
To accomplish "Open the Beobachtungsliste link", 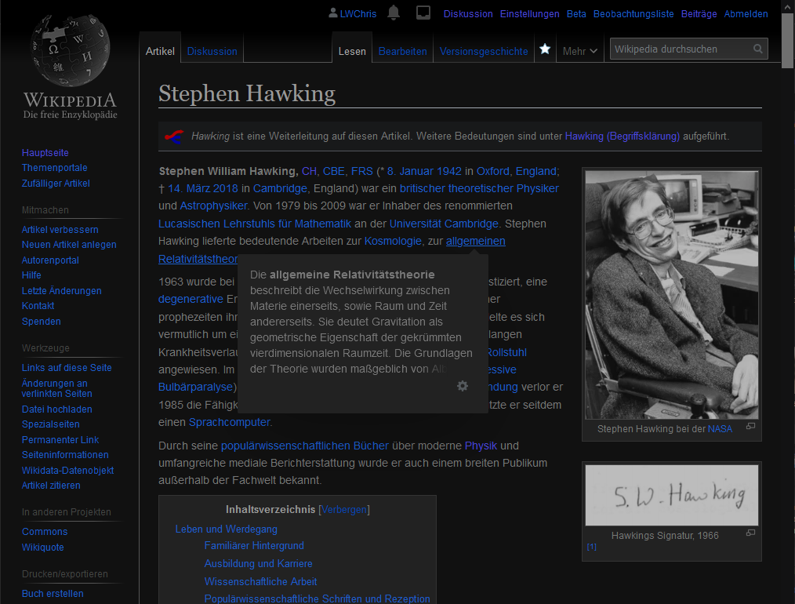I will click(x=633, y=13).
